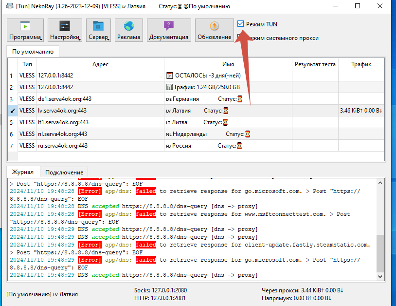396x306 pixels.
Task: Click the hourglass icon on Нидерланды row
Action: point(248,134)
